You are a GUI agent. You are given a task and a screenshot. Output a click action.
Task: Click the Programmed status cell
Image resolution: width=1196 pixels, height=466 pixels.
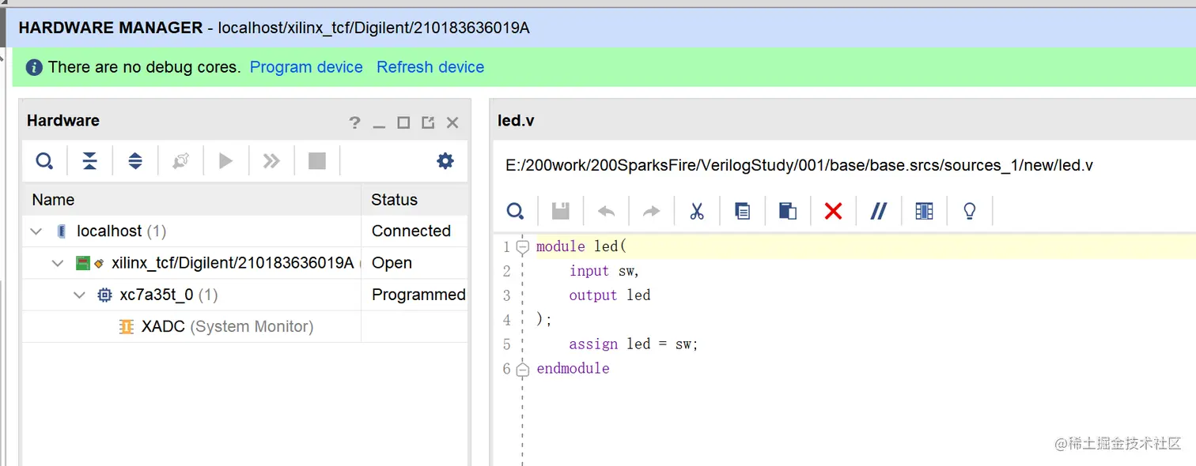coord(418,295)
